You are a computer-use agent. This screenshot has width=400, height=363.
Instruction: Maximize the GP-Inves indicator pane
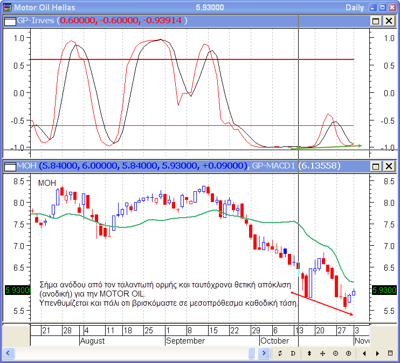pyautogui.click(x=376, y=21)
